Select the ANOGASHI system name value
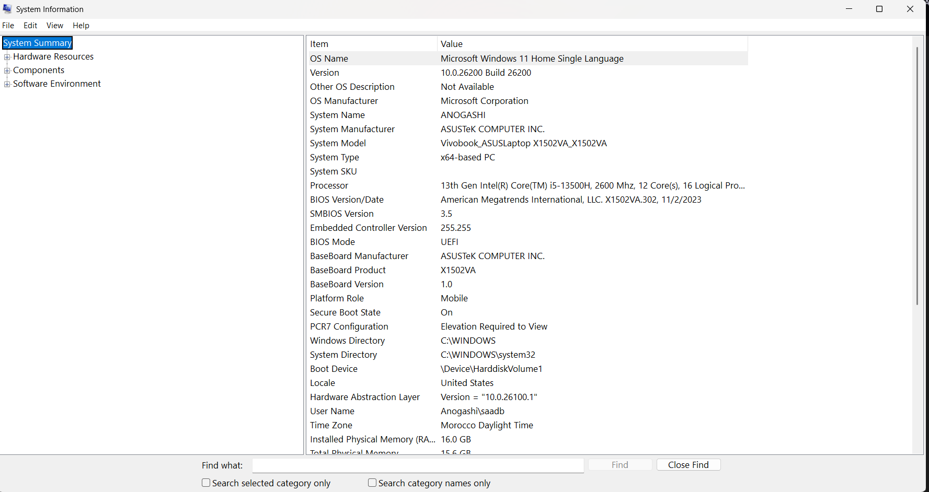The height and width of the screenshot is (492, 929). tap(463, 115)
